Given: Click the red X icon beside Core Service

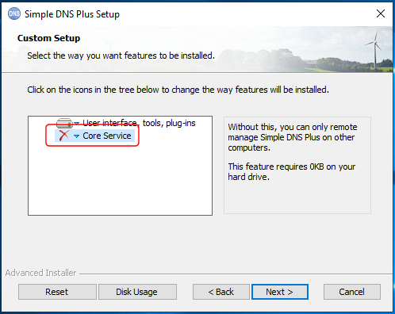Looking at the screenshot, I should (63, 136).
